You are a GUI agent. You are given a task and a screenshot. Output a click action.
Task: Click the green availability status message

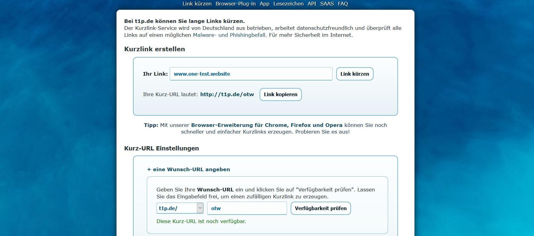coord(201,221)
